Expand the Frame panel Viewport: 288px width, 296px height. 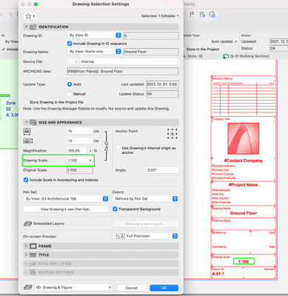pos(26,246)
